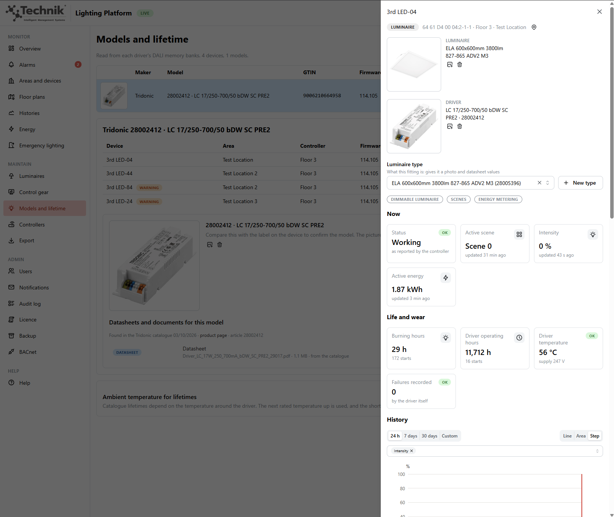Select the 3rd LED-84 device row
Image resolution: width=614 pixels, height=517 pixels.
[x=242, y=187]
